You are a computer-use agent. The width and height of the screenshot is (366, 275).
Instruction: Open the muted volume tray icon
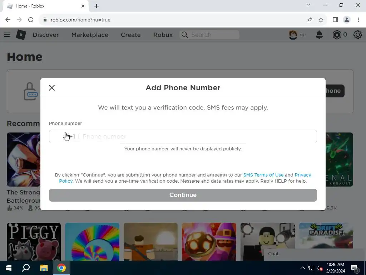click(320, 268)
